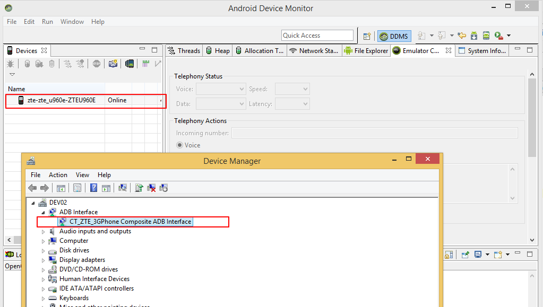Screen dimensions: 543x307
Task: Switch to the Threads tab
Action: (184, 50)
